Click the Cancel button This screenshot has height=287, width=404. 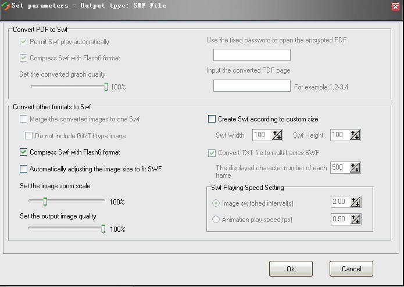click(x=351, y=269)
